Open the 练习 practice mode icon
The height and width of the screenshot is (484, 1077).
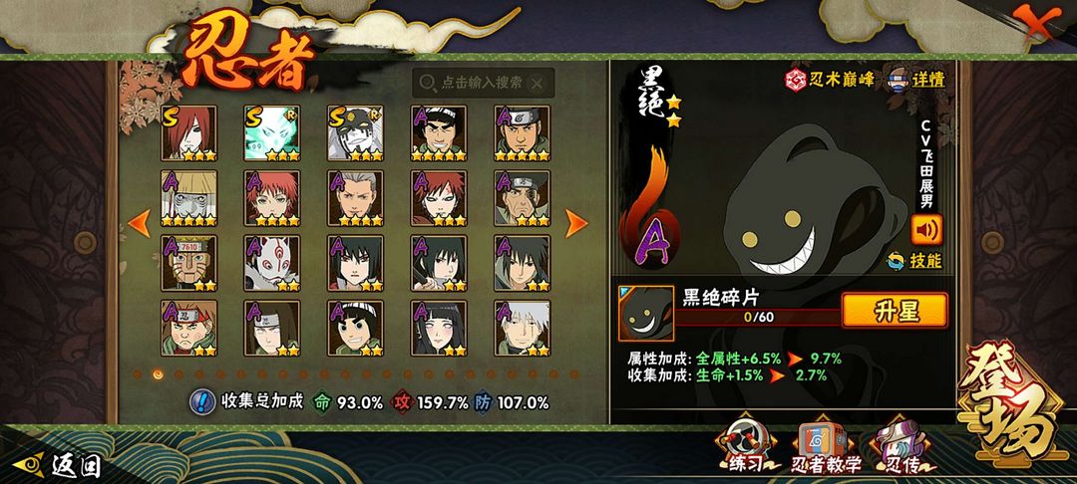coord(743,445)
